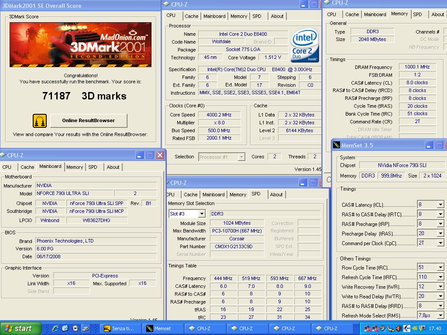Open the Memory tab in CPU-Z SPD window
Screen dimensions: 447x335
click(x=238, y=195)
